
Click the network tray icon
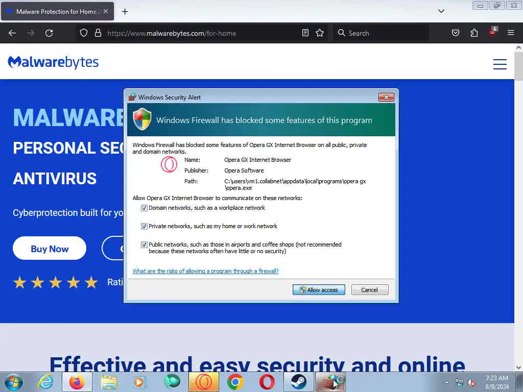pos(459,383)
